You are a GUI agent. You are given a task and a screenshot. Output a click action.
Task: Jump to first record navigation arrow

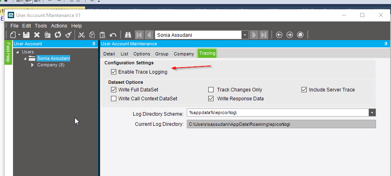tap(139, 35)
